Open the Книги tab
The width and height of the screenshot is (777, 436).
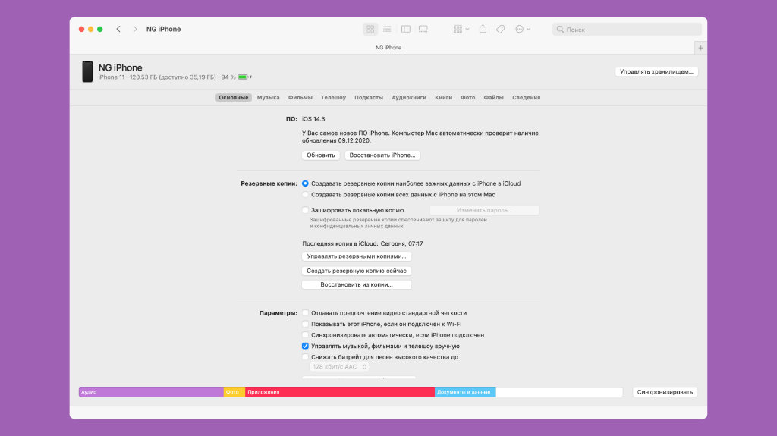tap(443, 98)
